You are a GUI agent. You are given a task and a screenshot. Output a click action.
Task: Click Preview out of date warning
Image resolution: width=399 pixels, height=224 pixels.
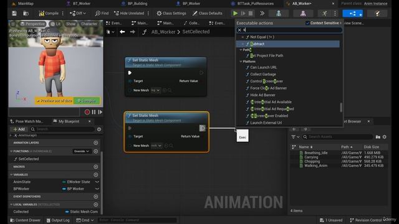click(x=54, y=101)
